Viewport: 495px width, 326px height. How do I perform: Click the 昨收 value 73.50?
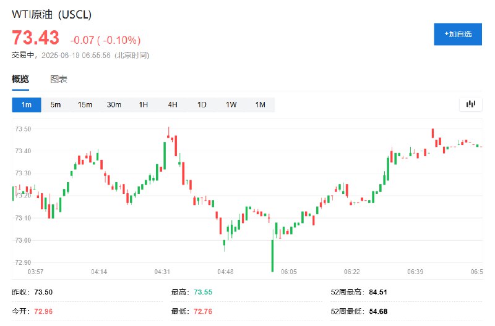43,292
